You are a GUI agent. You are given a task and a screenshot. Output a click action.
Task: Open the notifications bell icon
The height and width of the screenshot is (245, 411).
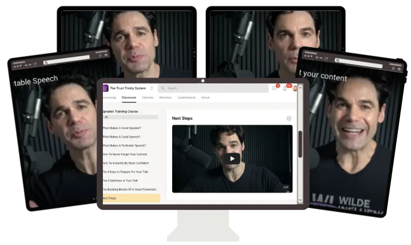click(x=285, y=88)
